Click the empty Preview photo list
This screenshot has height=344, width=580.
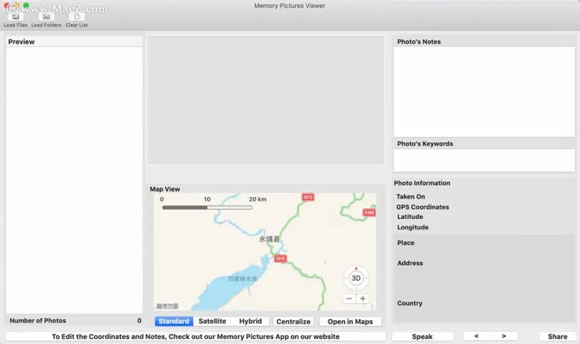pyautogui.click(x=74, y=180)
